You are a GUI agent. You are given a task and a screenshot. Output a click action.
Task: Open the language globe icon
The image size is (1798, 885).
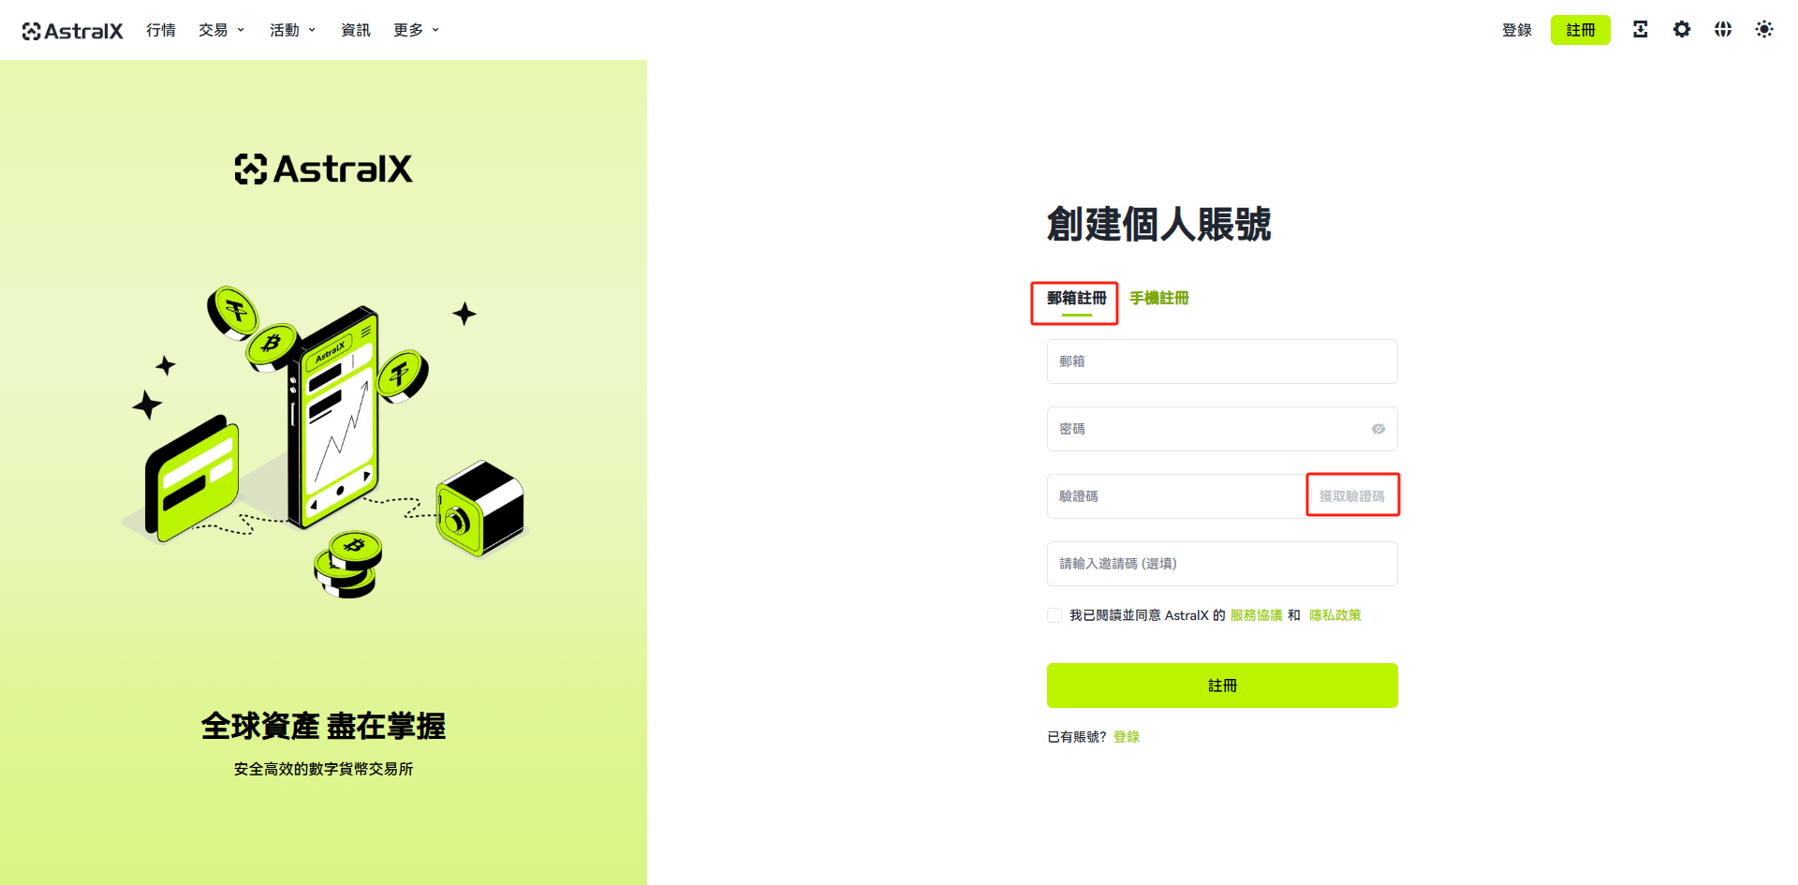coord(1723,30)
